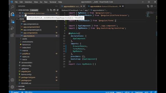
Task: Open the Search view in activity bar
Action: [12, 7]
